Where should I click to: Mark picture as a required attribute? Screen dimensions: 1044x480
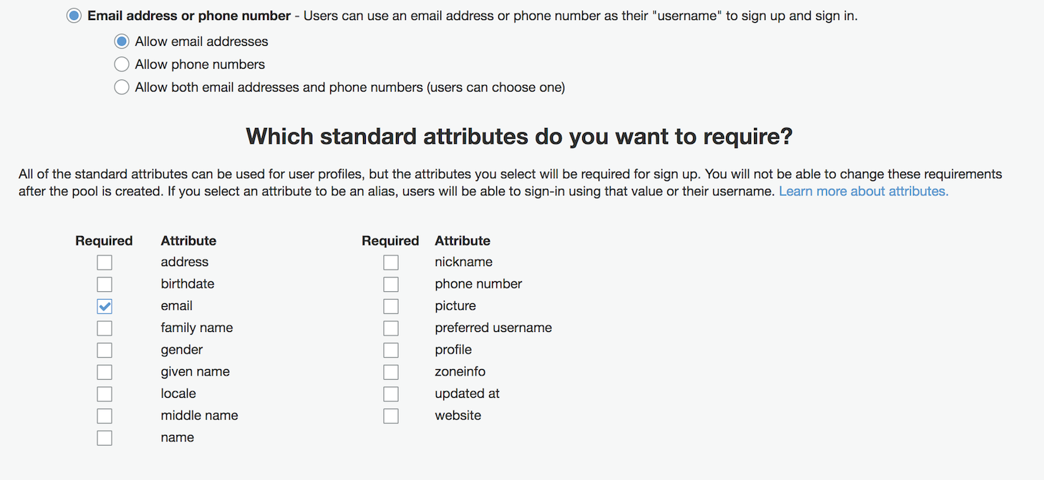390,305
